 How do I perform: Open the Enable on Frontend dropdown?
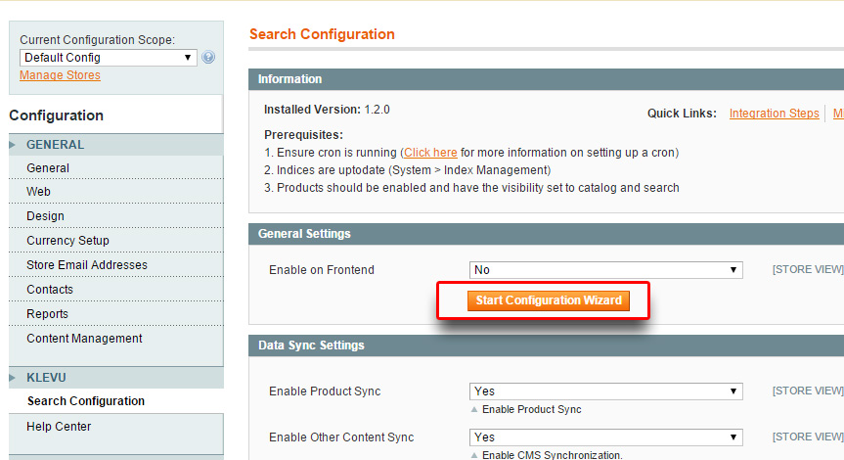pos(605,270)
